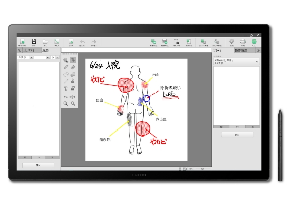The image size is (290, 200).
Task: Select the text T tool
Action: [x=66, y=88]
